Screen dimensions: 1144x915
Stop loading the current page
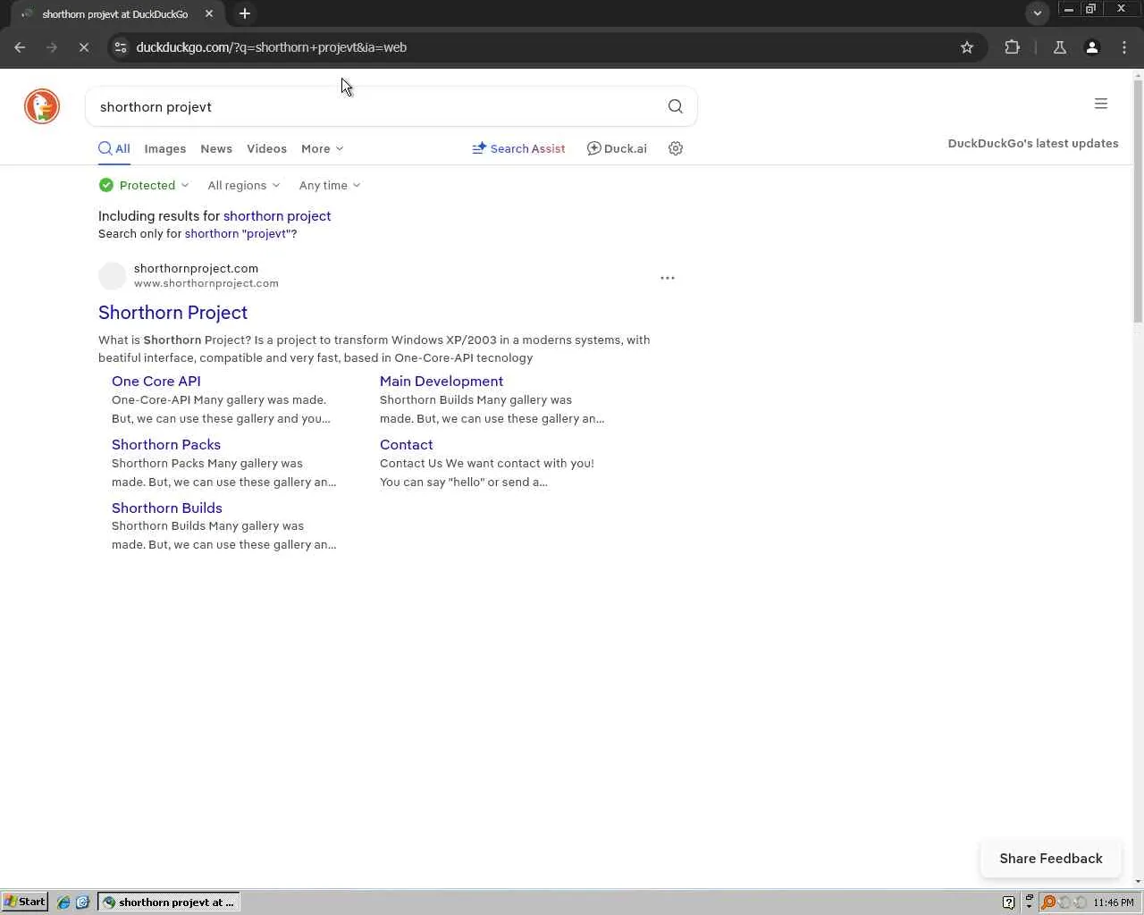tap(83, 47)
